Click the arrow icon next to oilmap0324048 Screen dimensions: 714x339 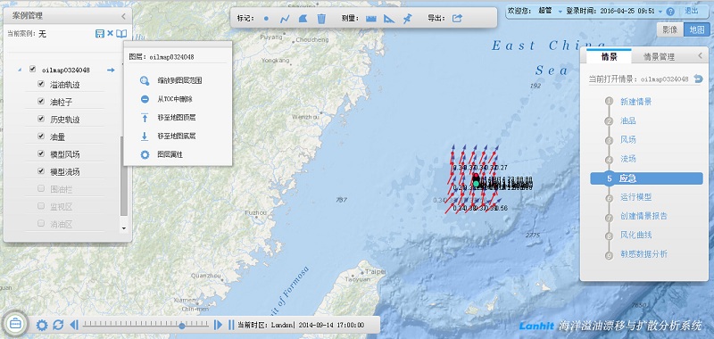click(111, 70)
